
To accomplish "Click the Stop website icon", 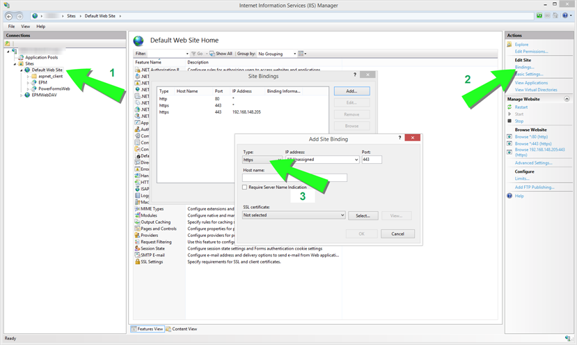I will click(510, 121).
